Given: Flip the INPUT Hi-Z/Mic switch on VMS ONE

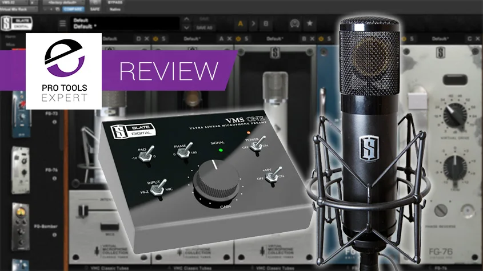Looking at the screenshot, I should [x=159, y=189].
